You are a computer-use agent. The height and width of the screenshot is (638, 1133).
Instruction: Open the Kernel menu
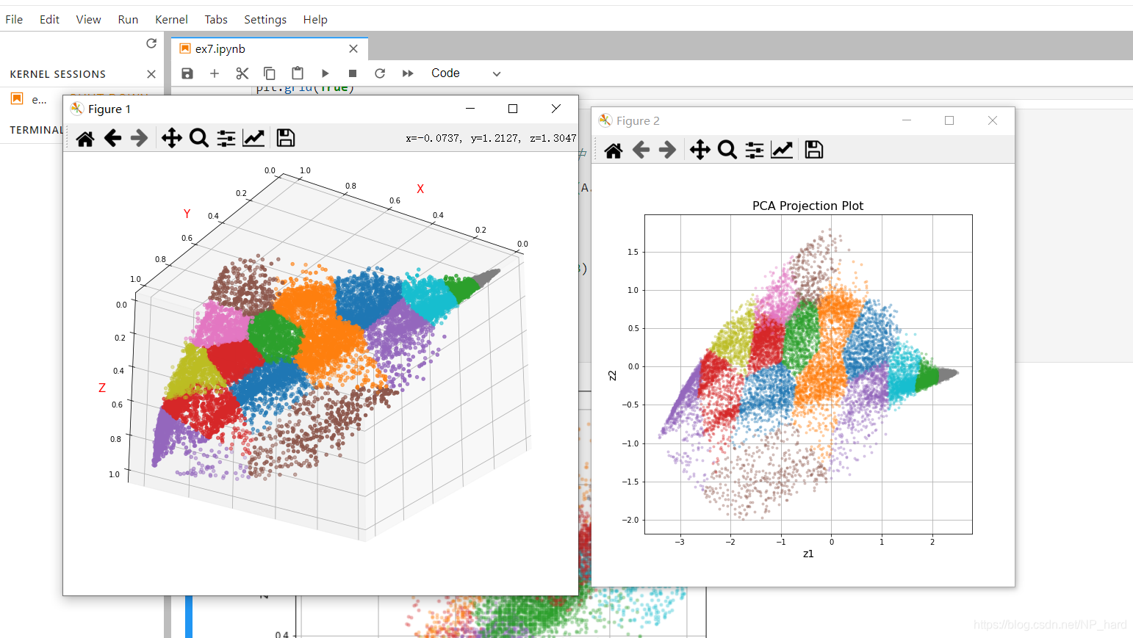pyautogui.click(x=171, y=19)
